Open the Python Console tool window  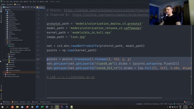(x=45, y=102)
